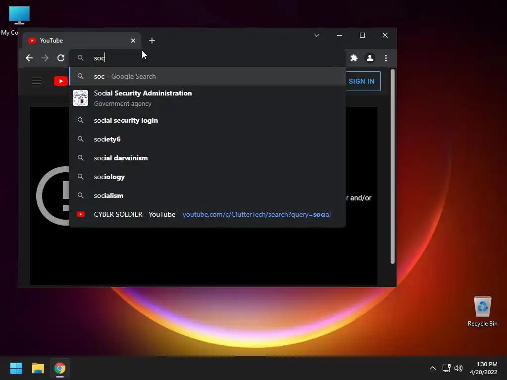Open volume tray icon
This screenshot has height=380, width=507.
pyautogui.click(x=458, y=368)
